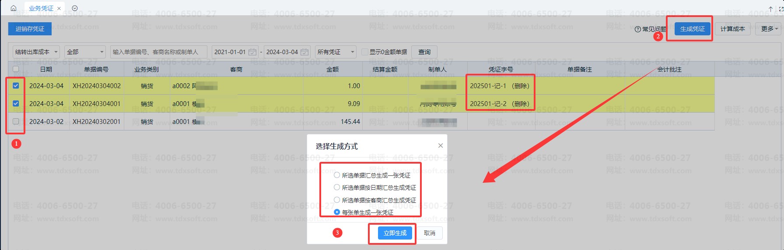Click the 取消 button

[x=430, y=233]
